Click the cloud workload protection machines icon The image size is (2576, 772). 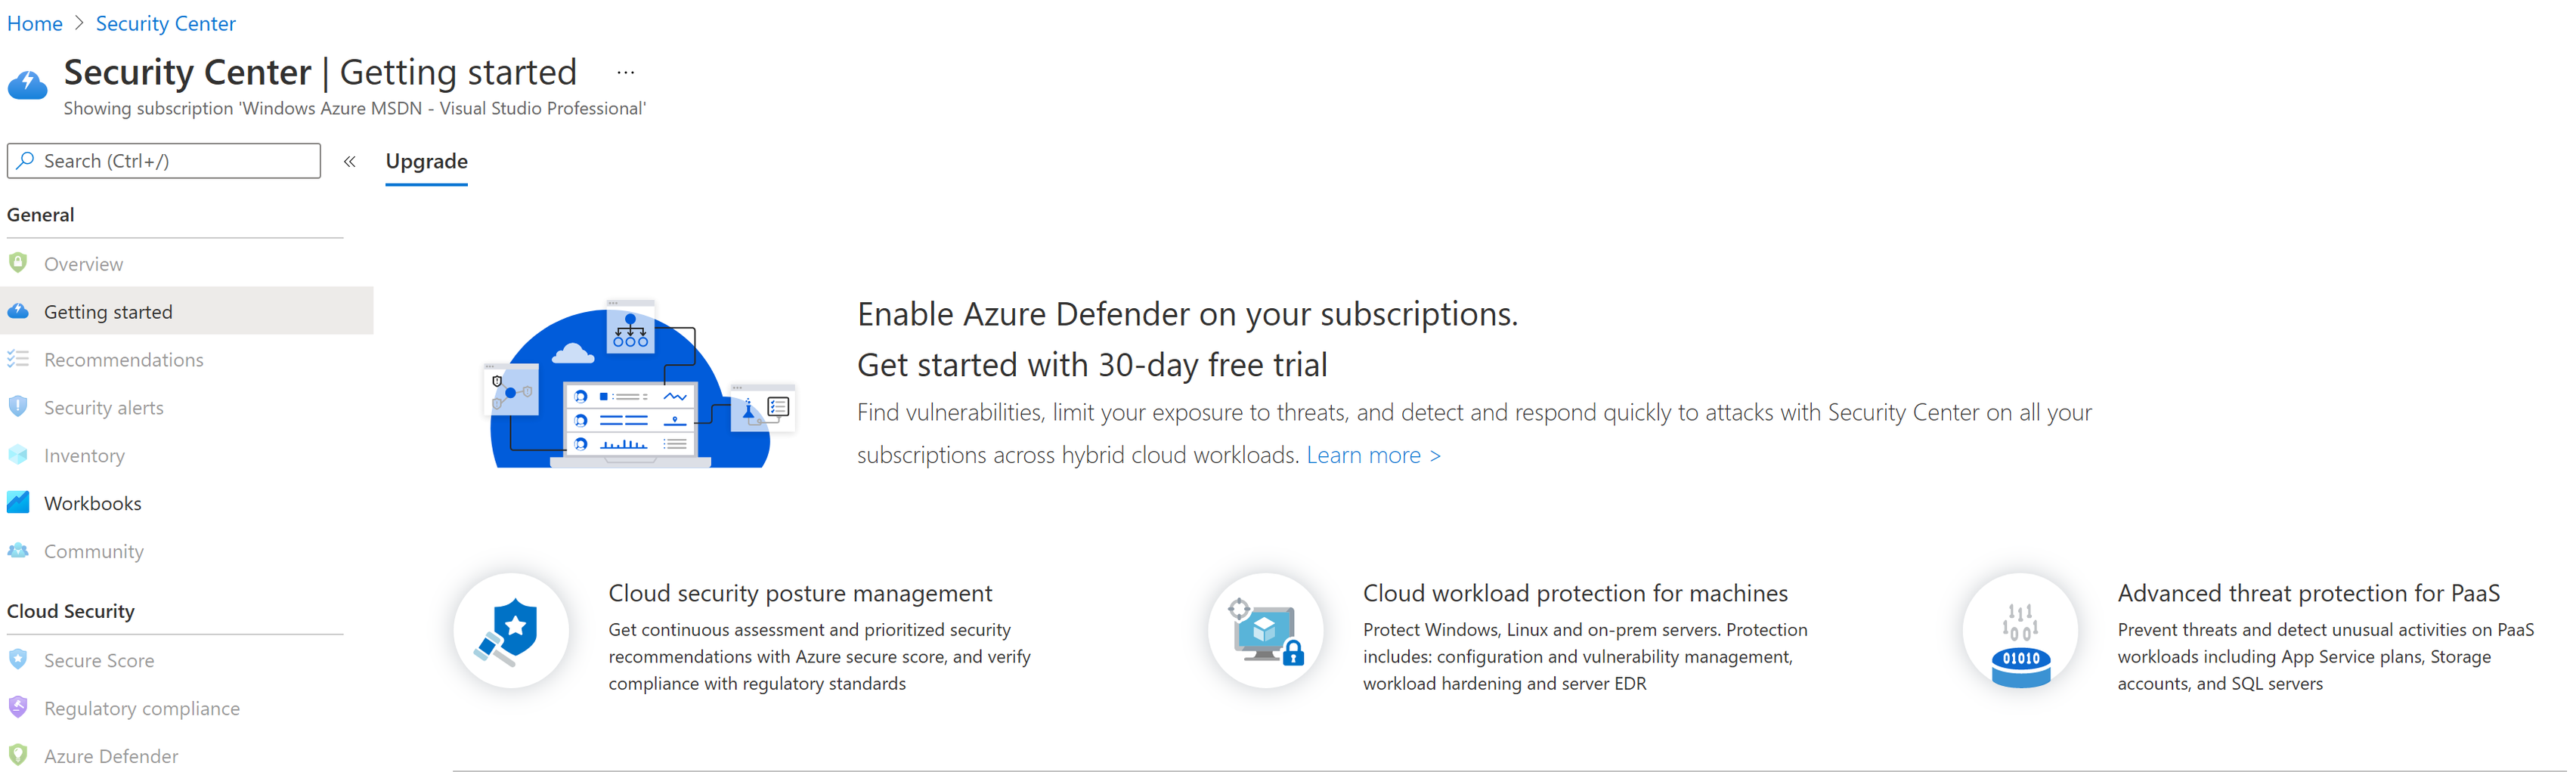click(x=1266, y=631)
